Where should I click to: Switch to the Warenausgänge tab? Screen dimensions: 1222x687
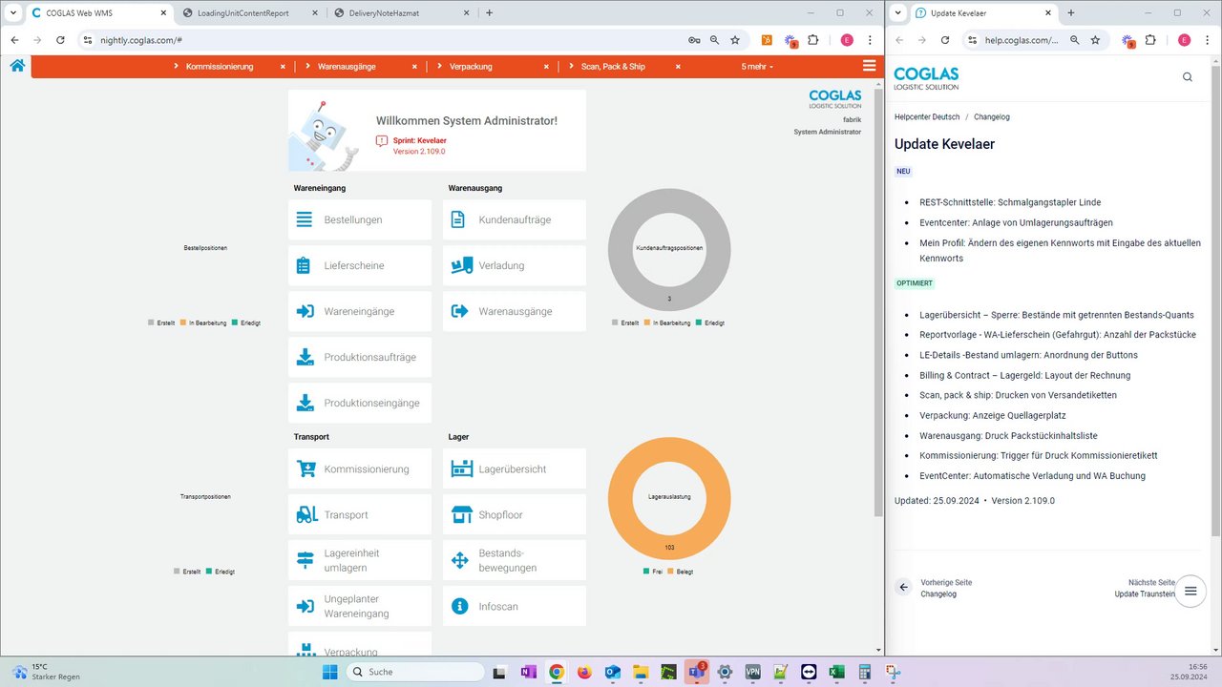click(x=347, y=67)
